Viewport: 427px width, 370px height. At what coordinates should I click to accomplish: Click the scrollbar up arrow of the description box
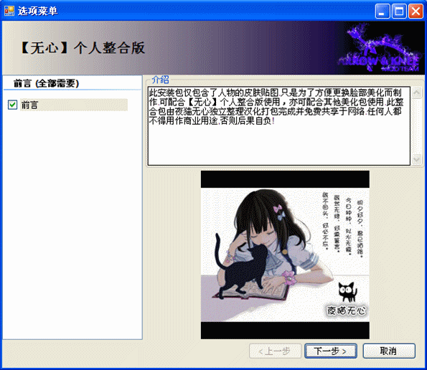[x=416, y=92]
